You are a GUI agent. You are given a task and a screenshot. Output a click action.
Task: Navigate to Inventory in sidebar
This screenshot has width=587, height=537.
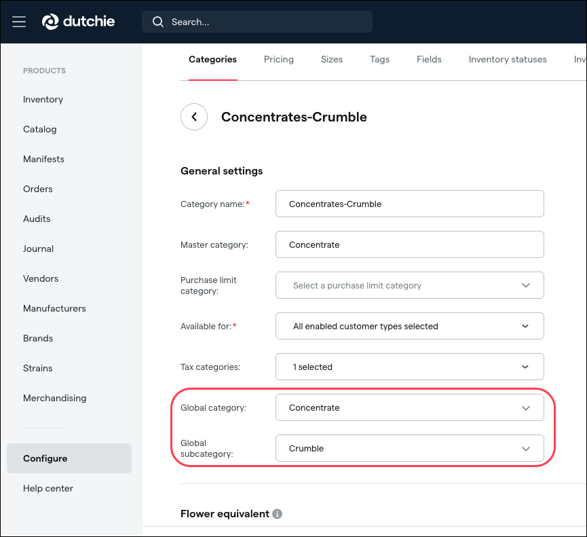click(43, 99)
